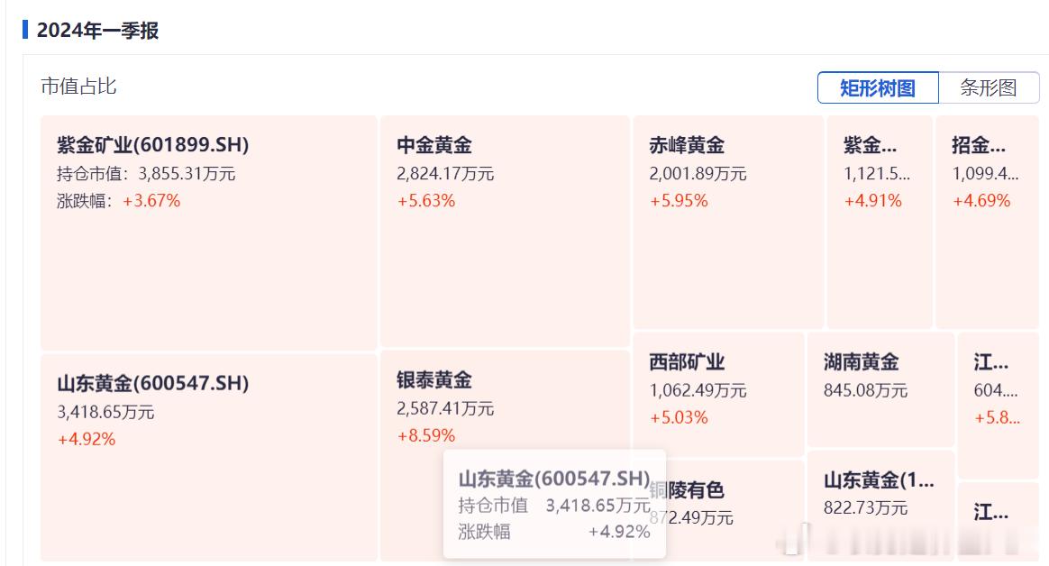Select the 紫金矿业(601899.SH) tile
The image size is (1049, 566).
point(209,233)
